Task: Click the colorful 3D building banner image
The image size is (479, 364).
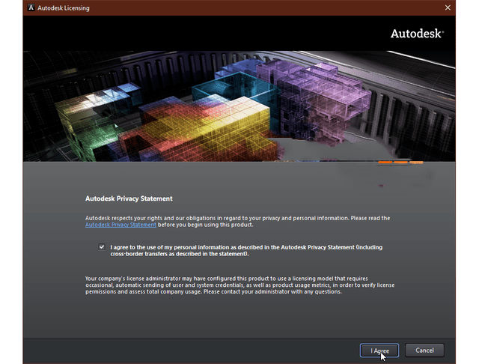Action: (239, 106)
